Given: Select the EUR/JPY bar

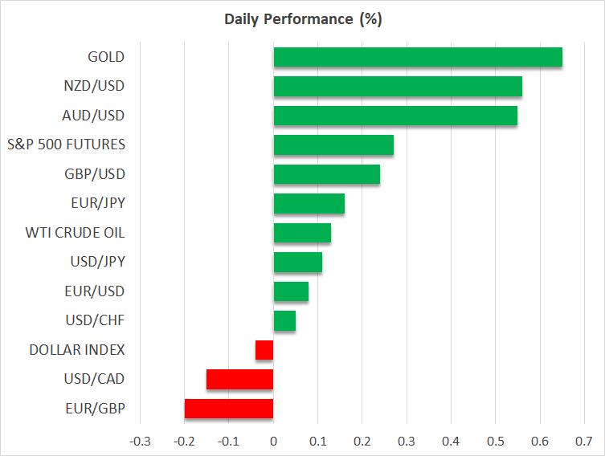Looking at the screenshot, I should [x=309, y=204].
